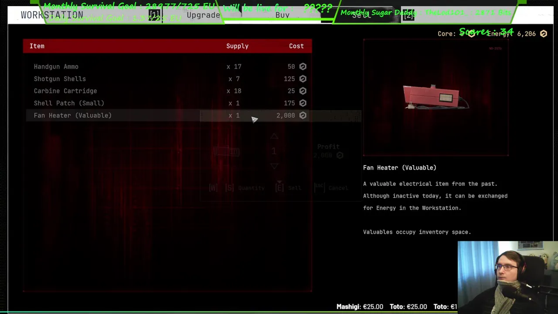Screen dimensions: 558x314
Task: Increase sell quantity with the up arrow
Action: pyautogui.click(x=274, y=137)
